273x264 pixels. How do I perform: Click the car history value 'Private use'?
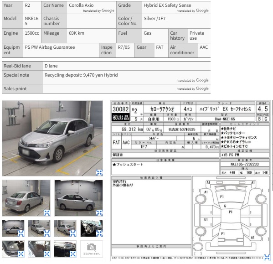(197, 36)
